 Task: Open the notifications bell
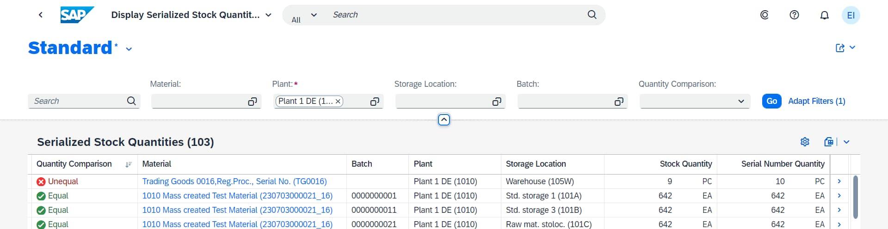coord(824,15)
